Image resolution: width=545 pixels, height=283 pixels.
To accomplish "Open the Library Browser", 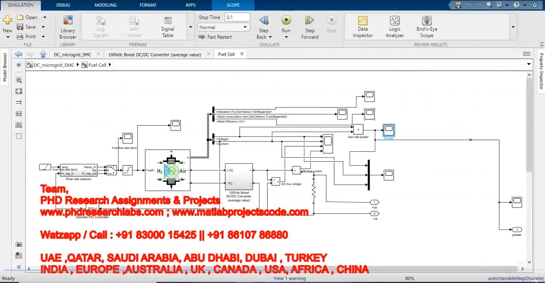I will pyautogui.click(x=68, y=27).
